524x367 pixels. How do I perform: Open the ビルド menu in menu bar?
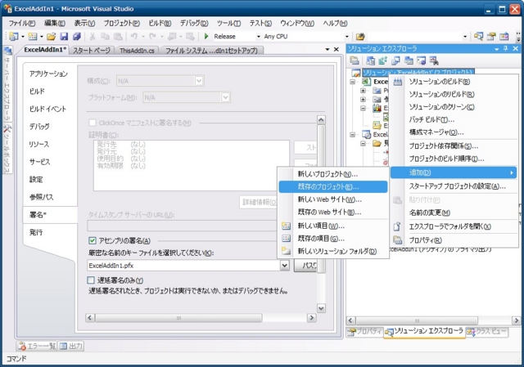click(x=160, y=24)
